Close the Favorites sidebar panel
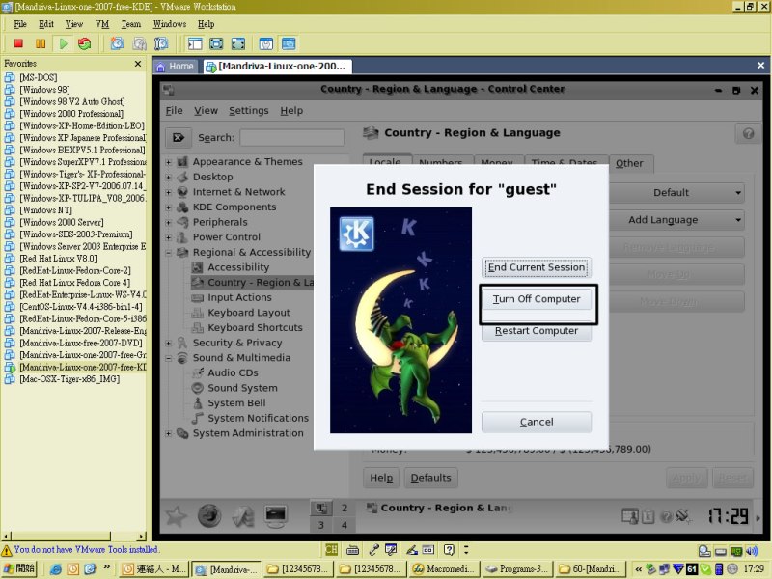This screenshot has width=772, height=579. (x=138, y=64)
